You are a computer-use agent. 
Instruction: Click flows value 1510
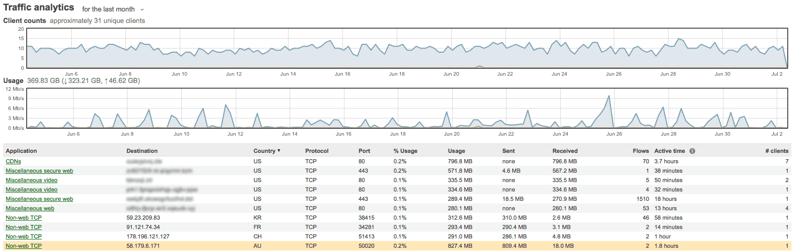(x=642, y=199)
